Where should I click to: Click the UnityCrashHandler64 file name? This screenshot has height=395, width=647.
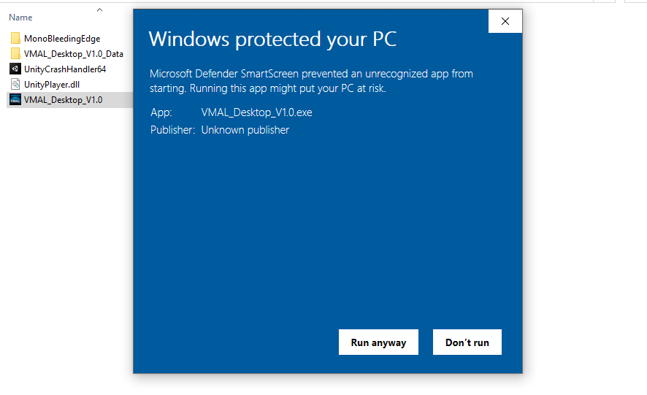[x=65, y=69]
